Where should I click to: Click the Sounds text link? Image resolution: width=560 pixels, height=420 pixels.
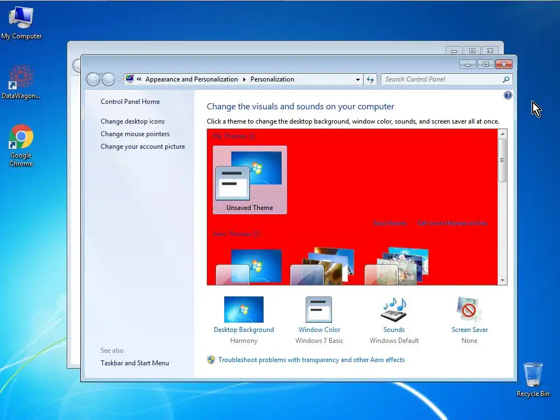click(x=394, y=330)
